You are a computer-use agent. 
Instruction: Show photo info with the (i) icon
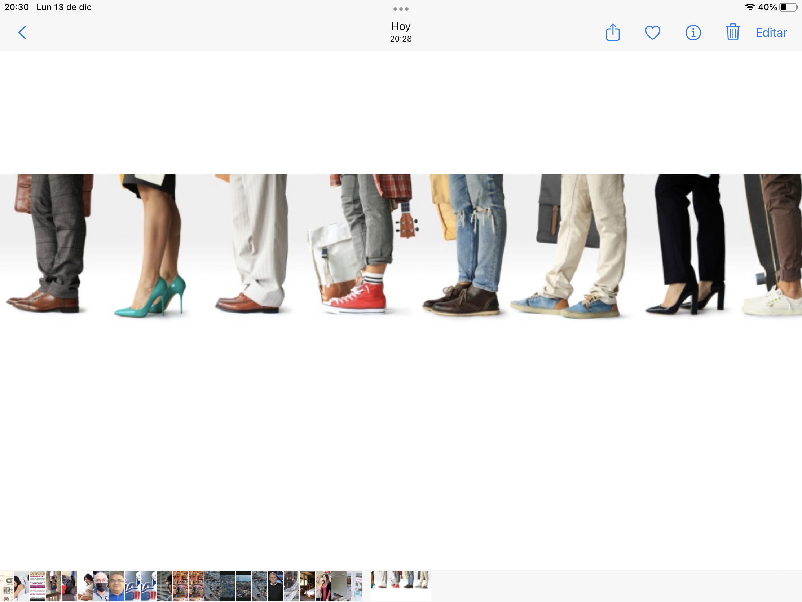(693, 32)
